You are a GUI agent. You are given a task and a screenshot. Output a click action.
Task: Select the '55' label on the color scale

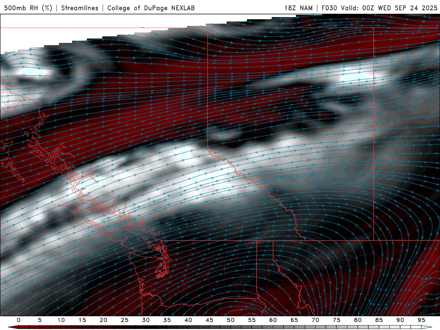coord(252,320)
